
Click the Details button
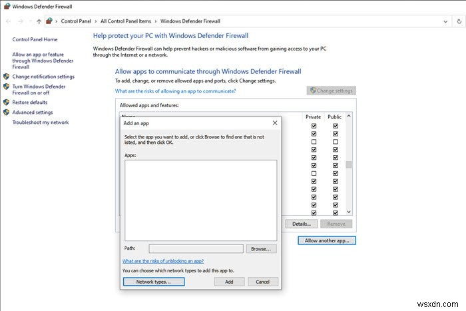coord(302,224)
